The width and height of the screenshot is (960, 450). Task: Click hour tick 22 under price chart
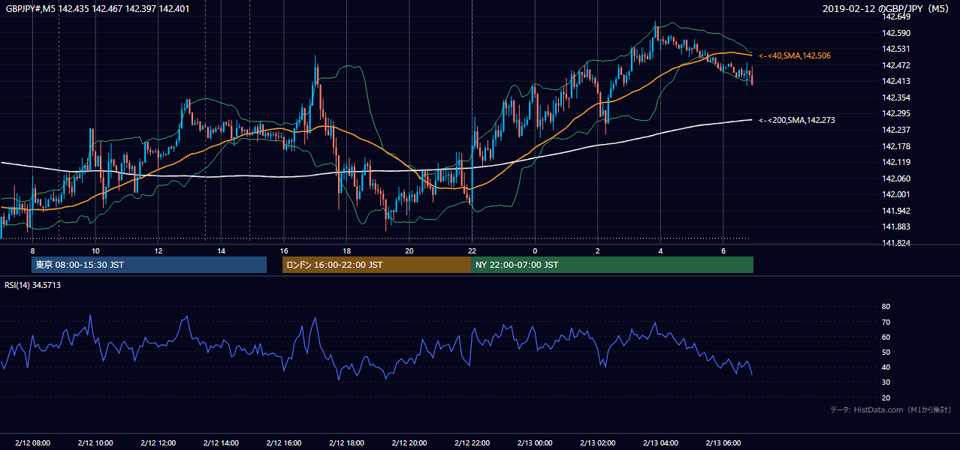(x=472, y=250)
